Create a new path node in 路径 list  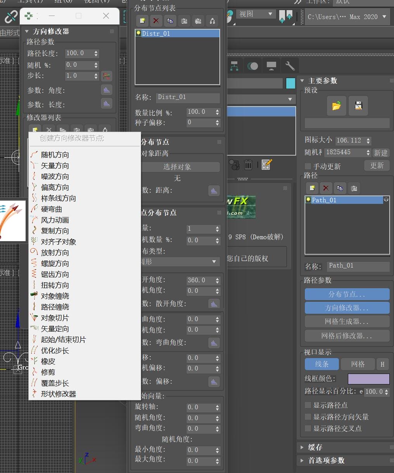pos(312,188)
